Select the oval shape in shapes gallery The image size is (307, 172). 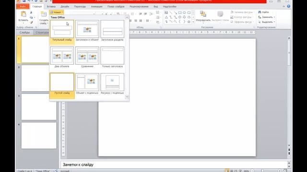184,13
